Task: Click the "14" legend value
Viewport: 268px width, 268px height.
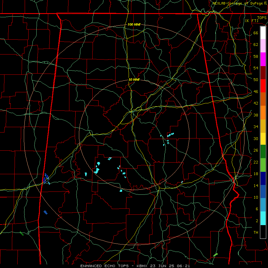Action: pos(256,186)
